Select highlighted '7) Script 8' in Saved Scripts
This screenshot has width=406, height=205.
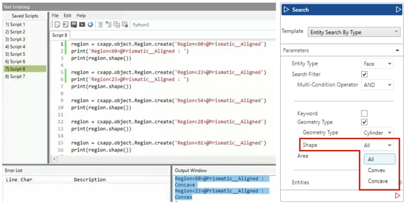(x=25, y=69)
